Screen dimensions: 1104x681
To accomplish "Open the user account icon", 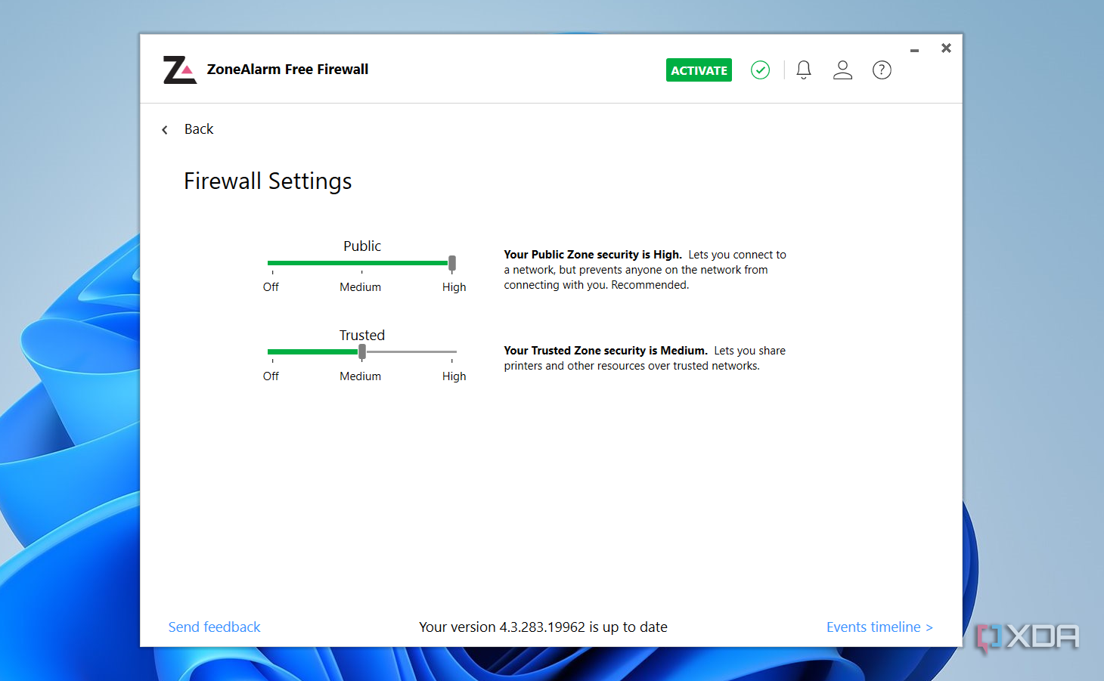I will coord(842,70).
